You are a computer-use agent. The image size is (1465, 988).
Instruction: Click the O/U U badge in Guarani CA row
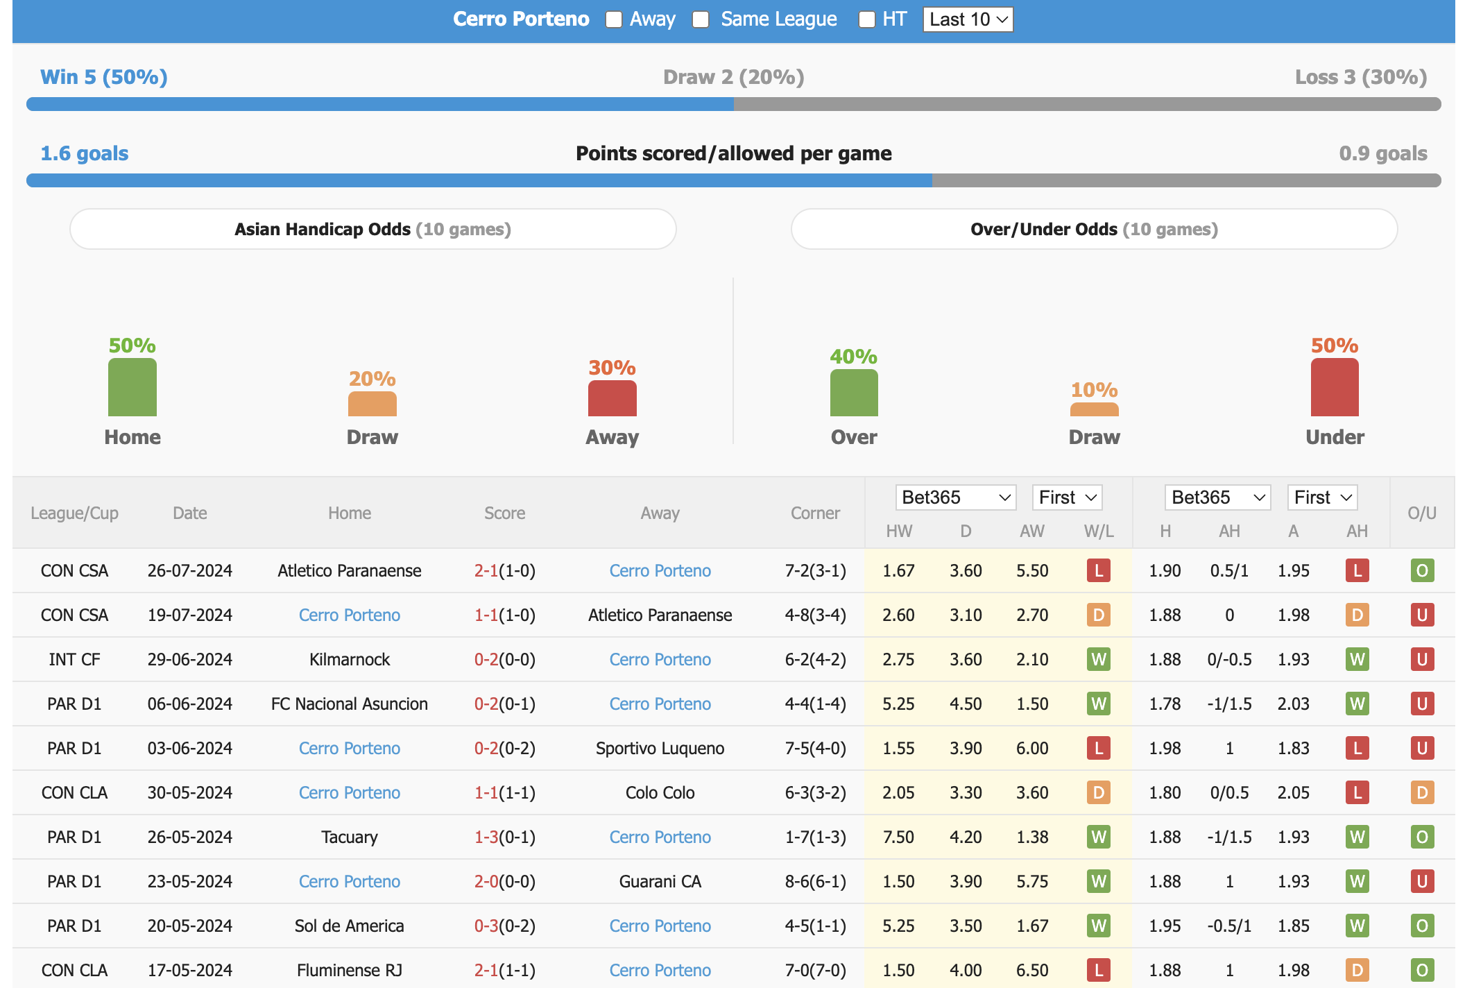(x=1422, y=881)
